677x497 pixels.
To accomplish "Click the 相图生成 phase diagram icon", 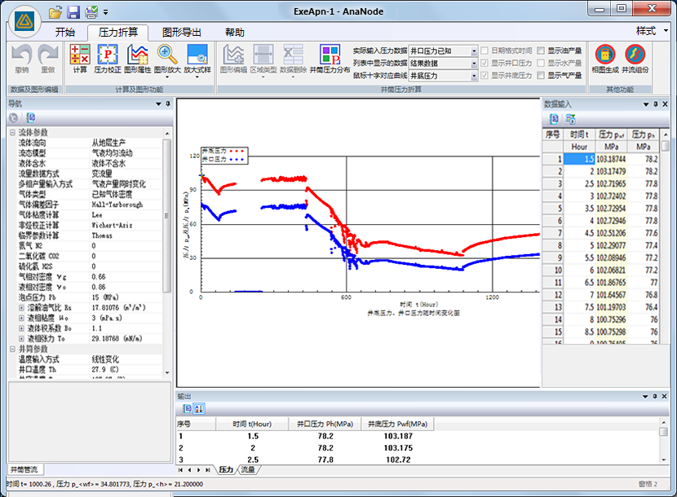I will click(605, 59).
